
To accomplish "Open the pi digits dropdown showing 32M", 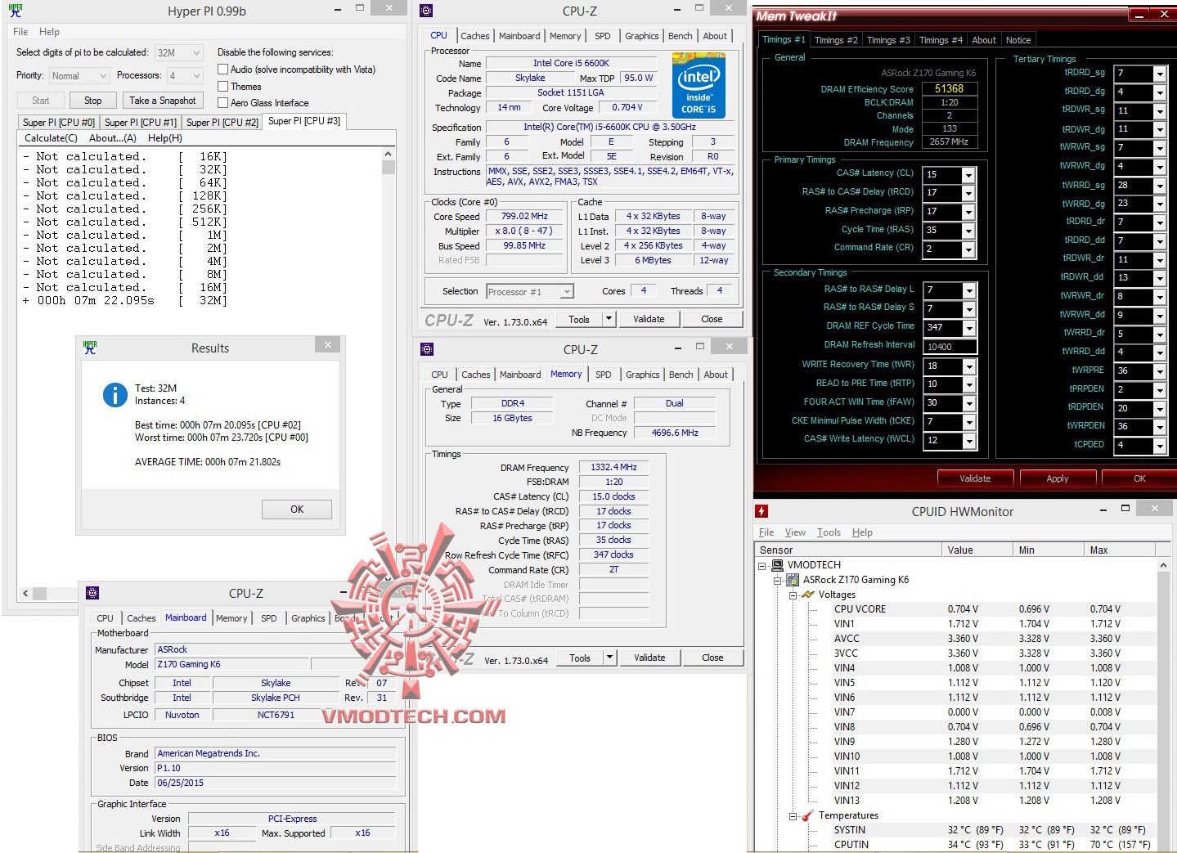I will [179, 52].
